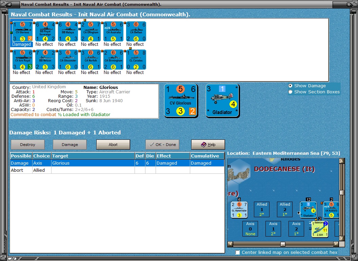Select the BB Nelson counter
The width and height of the screenshot is (358, 261).
(45, 60)
